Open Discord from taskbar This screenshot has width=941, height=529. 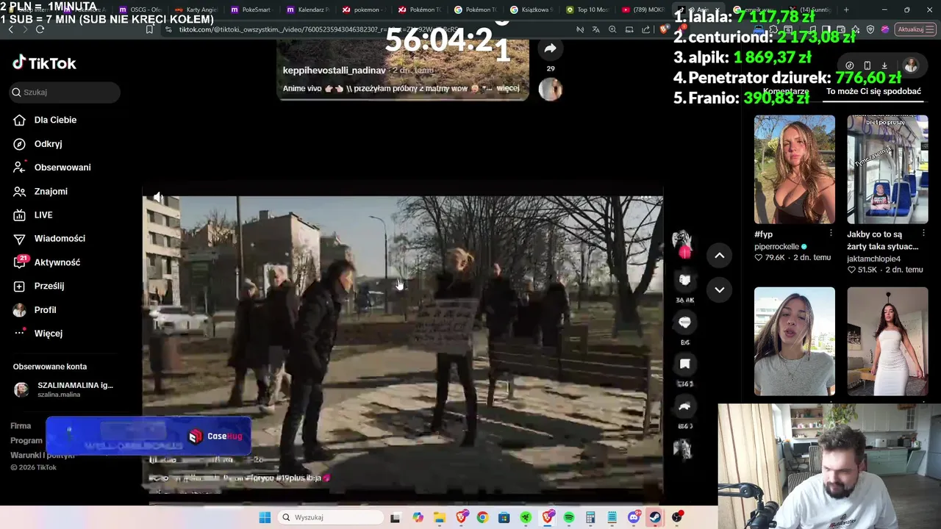tap(634, 517)
